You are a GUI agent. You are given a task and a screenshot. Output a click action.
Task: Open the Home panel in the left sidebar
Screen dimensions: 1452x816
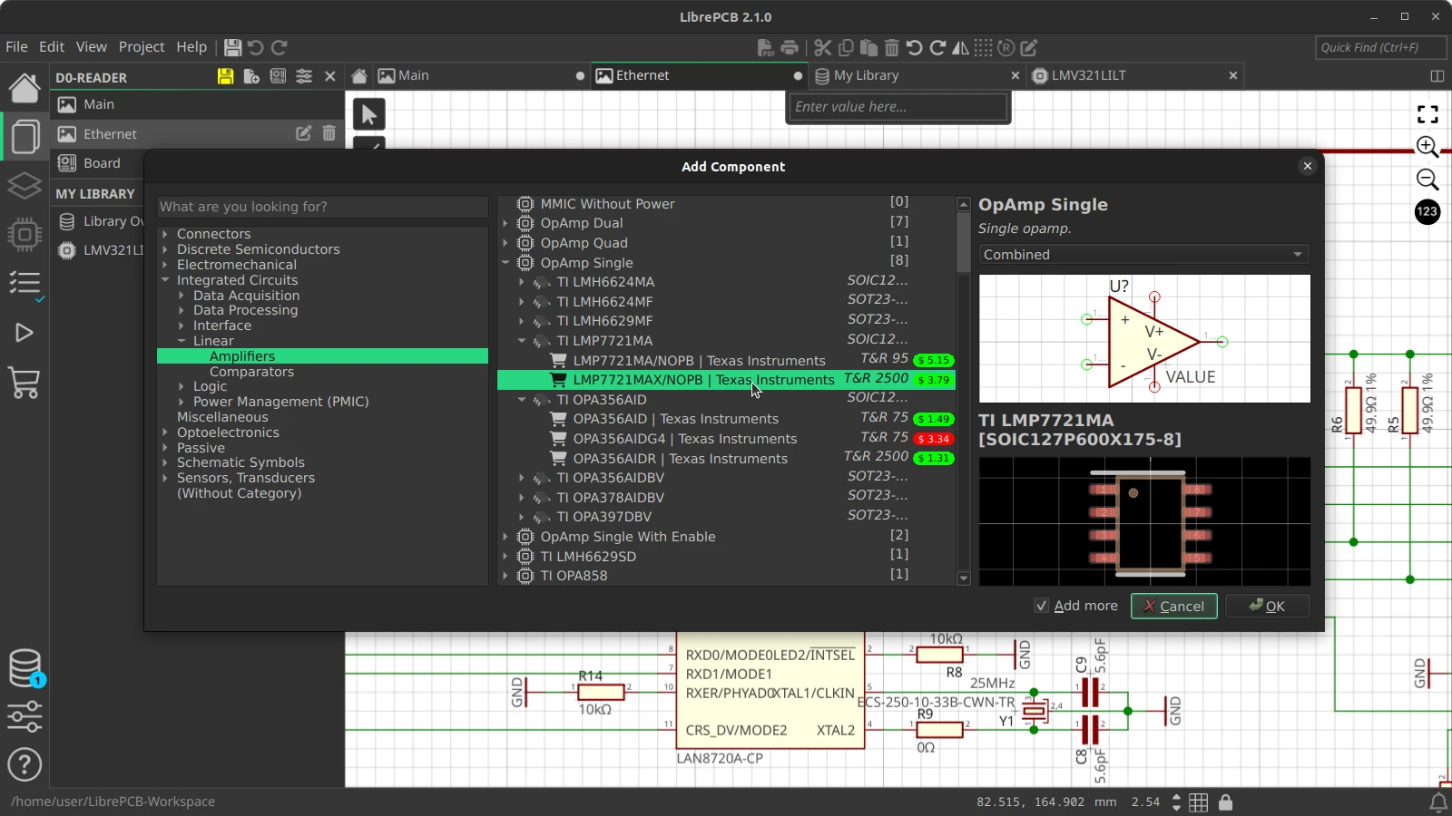pos(25,88)
